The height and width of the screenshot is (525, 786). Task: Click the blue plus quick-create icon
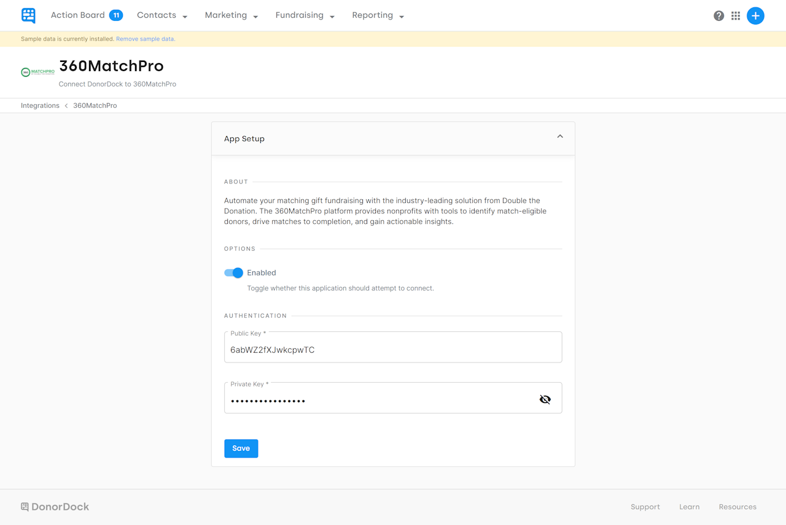pos(755,15)
